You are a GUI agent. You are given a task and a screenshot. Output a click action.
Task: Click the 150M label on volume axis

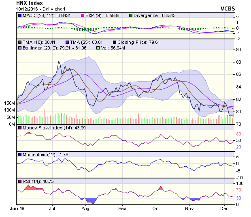[x=10, y=103]
